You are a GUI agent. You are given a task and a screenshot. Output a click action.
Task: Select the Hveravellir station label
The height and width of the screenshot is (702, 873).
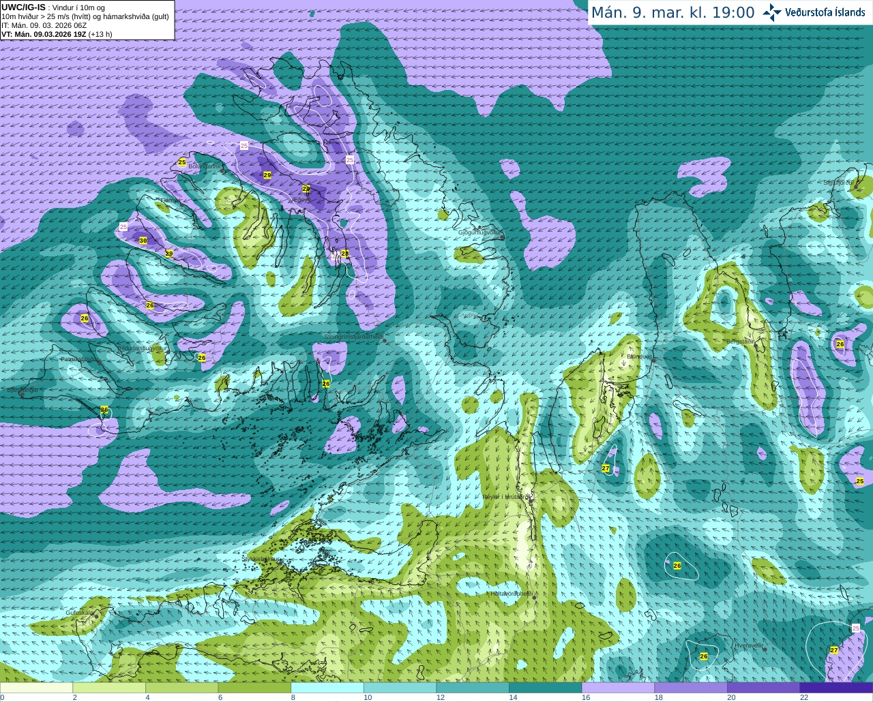click(748, 645)
